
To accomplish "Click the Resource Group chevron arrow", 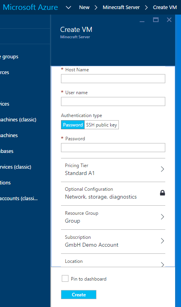I will point(162,217).
